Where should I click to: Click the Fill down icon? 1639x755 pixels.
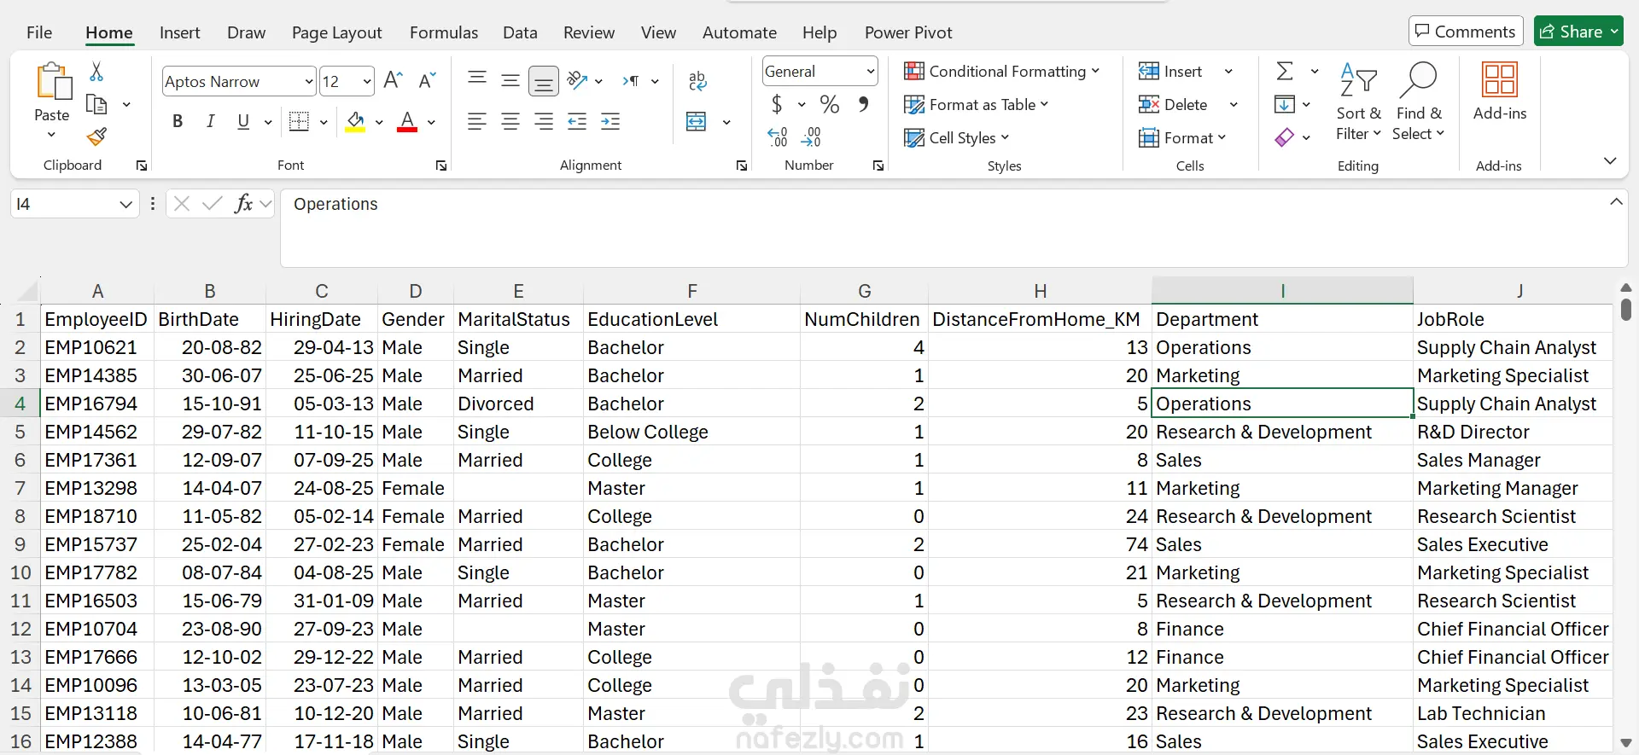click(x=1285, y=104)
